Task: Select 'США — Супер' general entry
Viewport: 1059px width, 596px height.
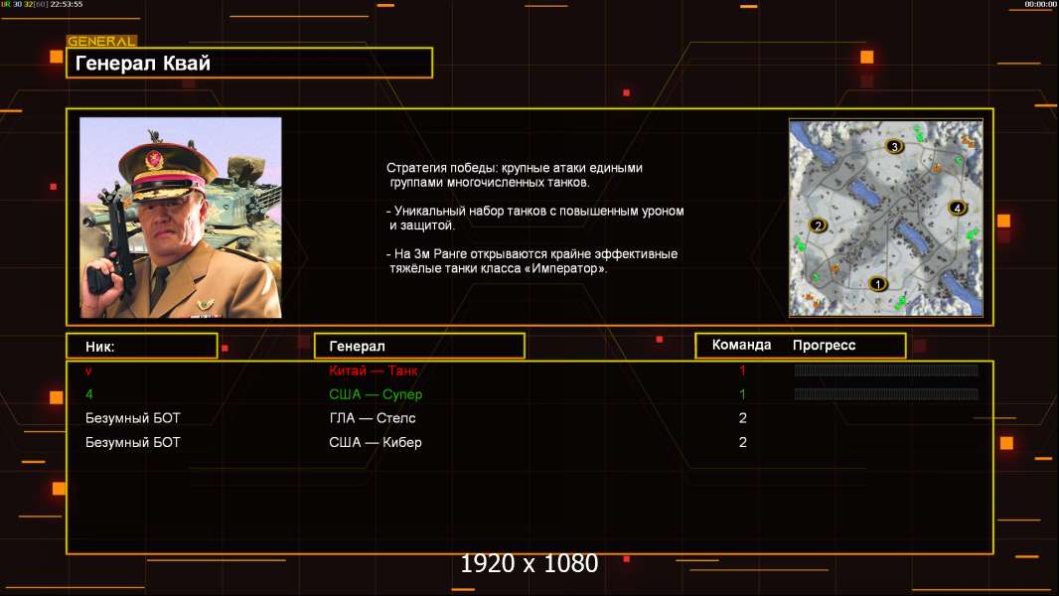Action: click(376, 394)
